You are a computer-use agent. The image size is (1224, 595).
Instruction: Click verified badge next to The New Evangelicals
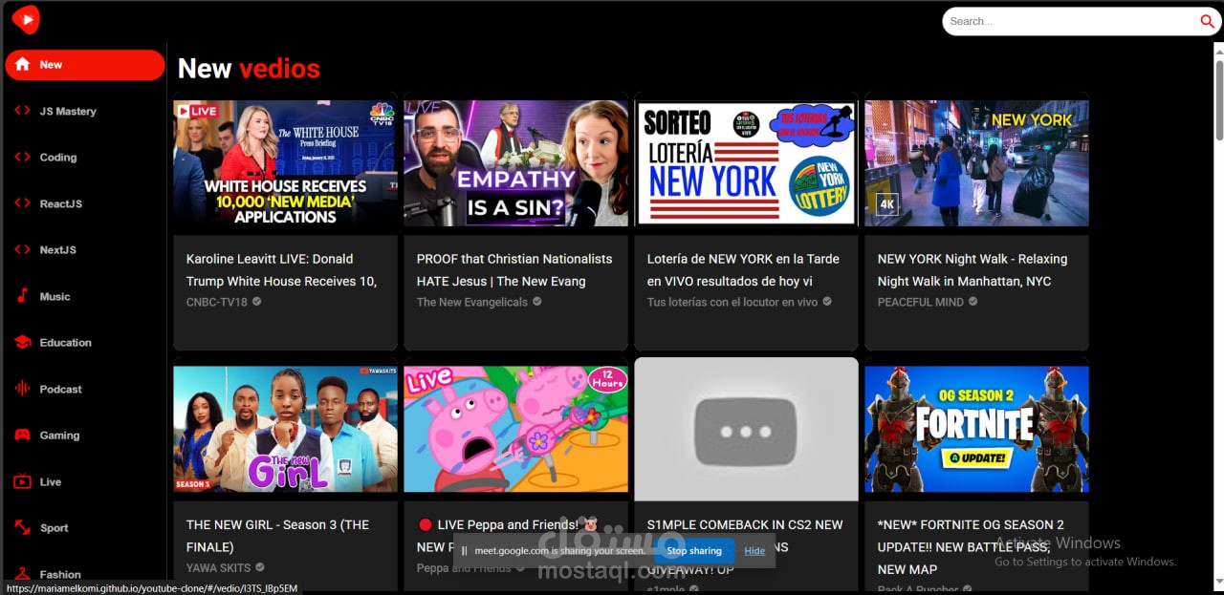click(x=537, y=302)
